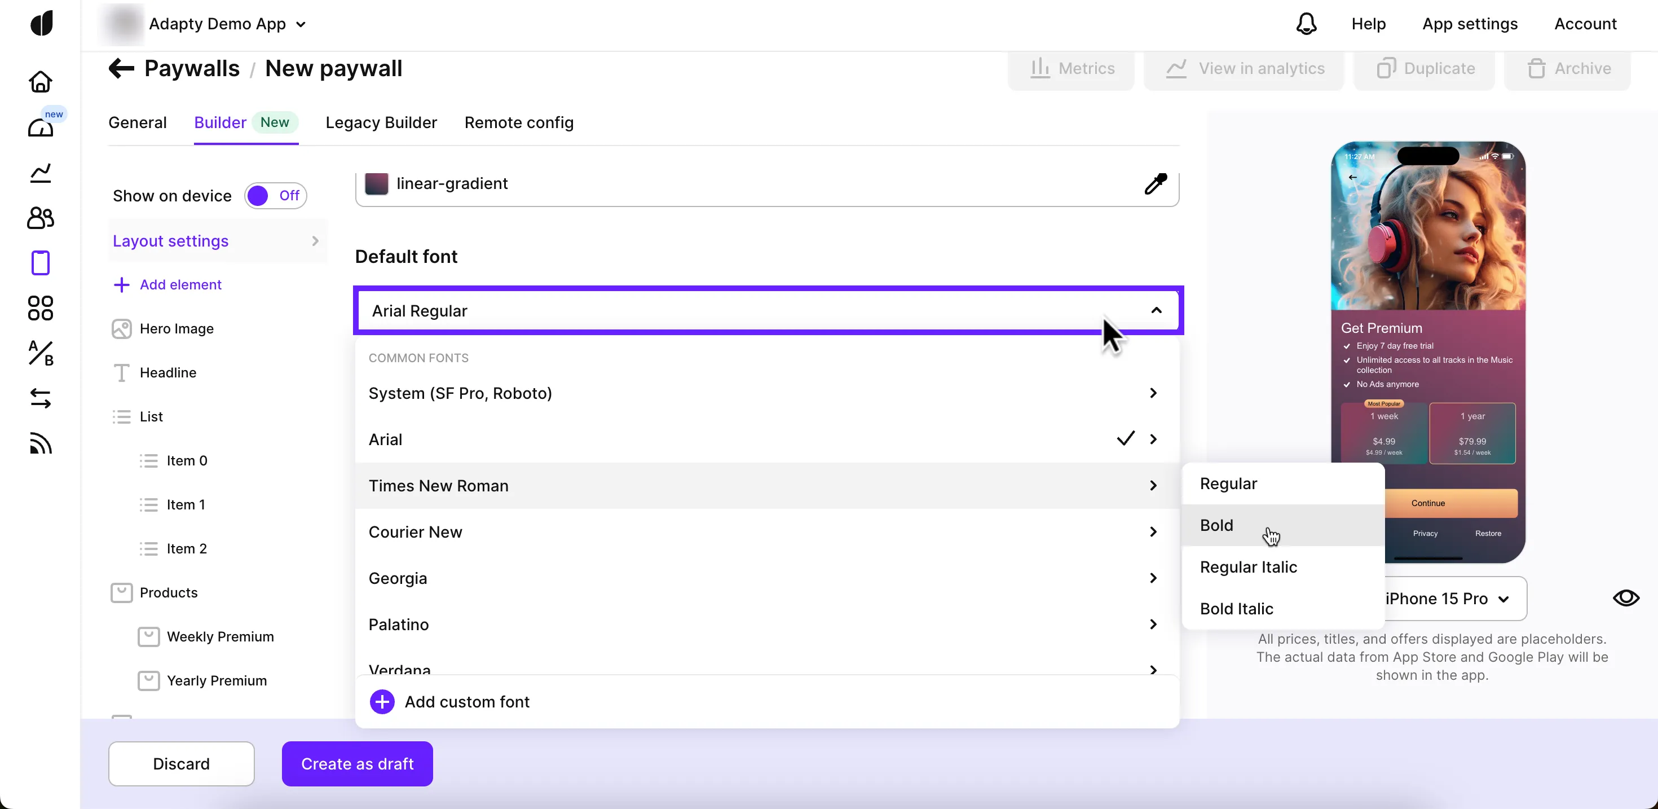The width and height of the screenshot is (1658, 809).
Task: Switch to the Remote config tab
Action: tap(519, 122)
